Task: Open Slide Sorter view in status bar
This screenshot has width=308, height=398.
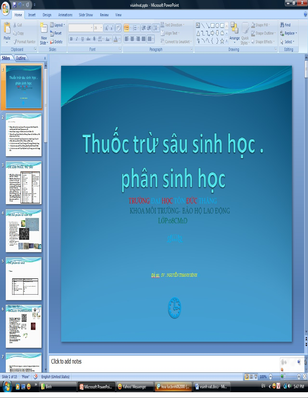Action: click(x=251, y=377)
